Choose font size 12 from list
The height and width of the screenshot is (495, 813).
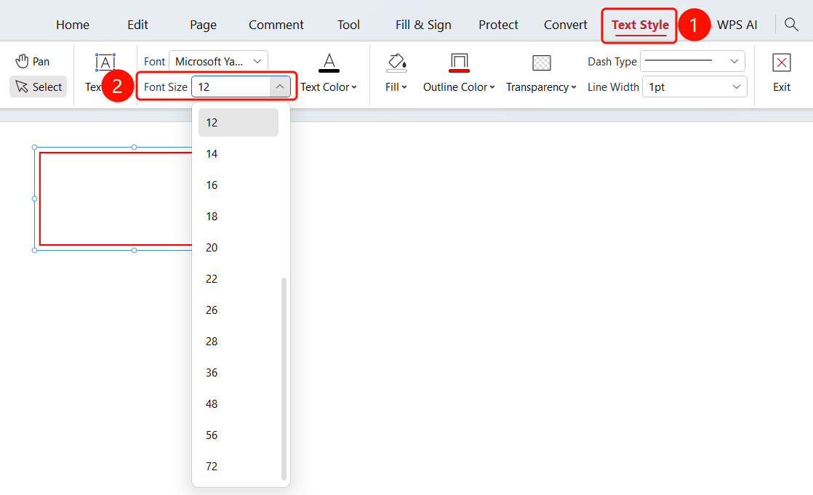(x=239, y=122)
